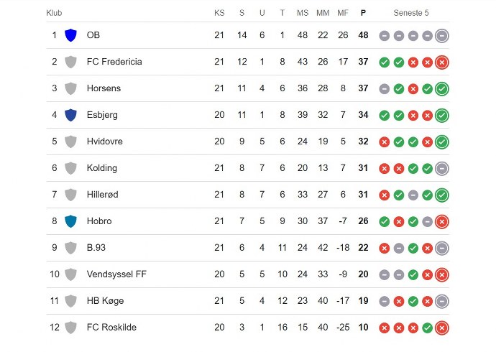Click the Seneste 5 column header

[411, 13]
